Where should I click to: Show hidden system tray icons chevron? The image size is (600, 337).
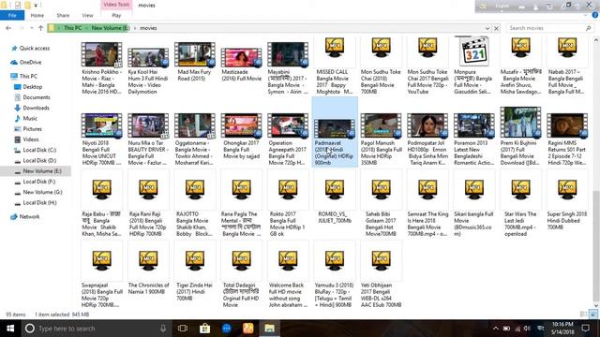coord(496,329)
